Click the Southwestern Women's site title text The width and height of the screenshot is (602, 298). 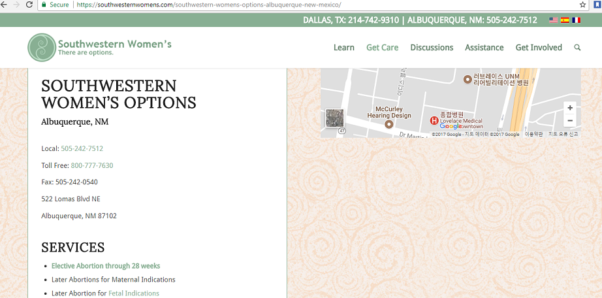[115, 44]
